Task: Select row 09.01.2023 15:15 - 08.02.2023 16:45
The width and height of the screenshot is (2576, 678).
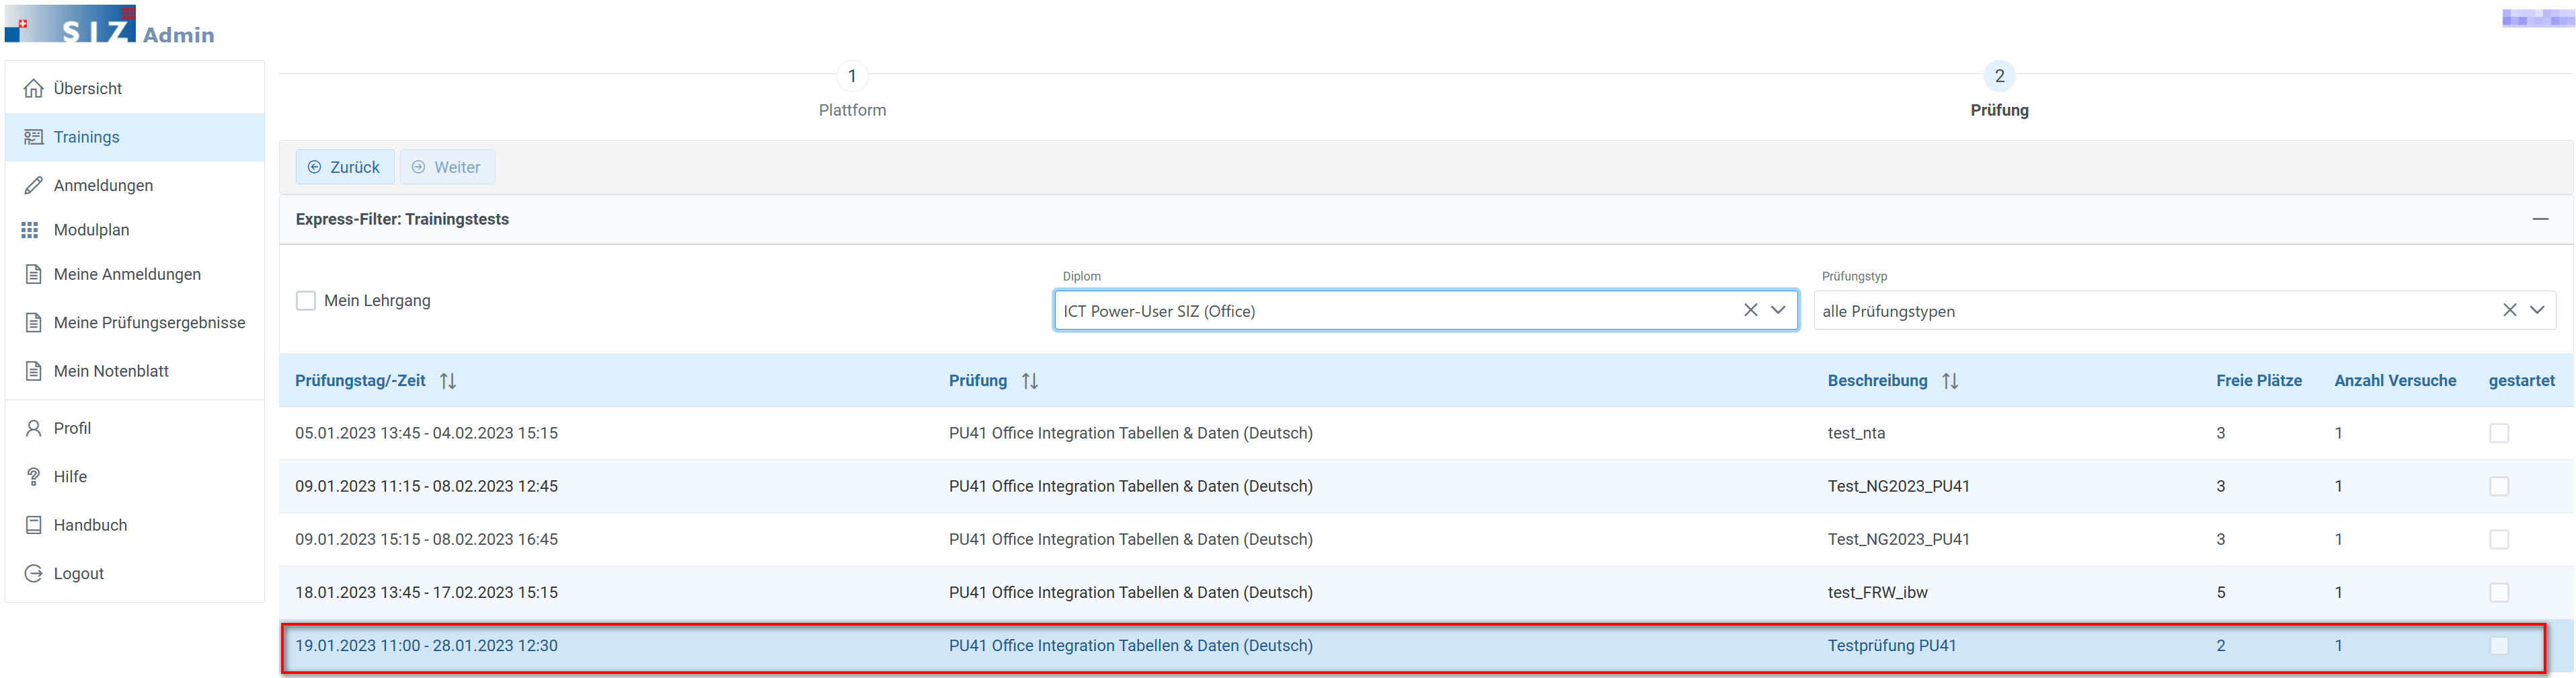Action: [1426, 539]
